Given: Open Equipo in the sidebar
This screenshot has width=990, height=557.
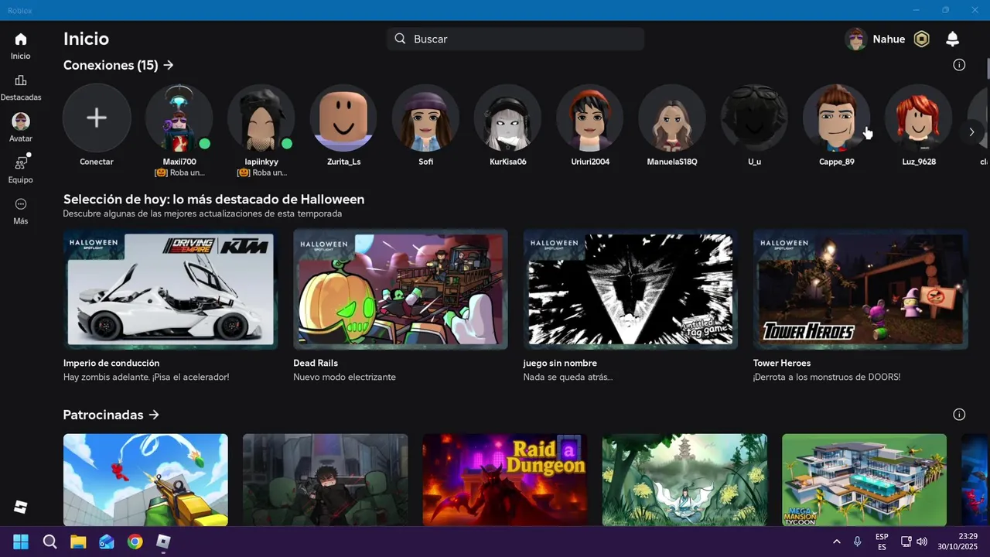Looking at the screenshot, I should pos(21,162).
